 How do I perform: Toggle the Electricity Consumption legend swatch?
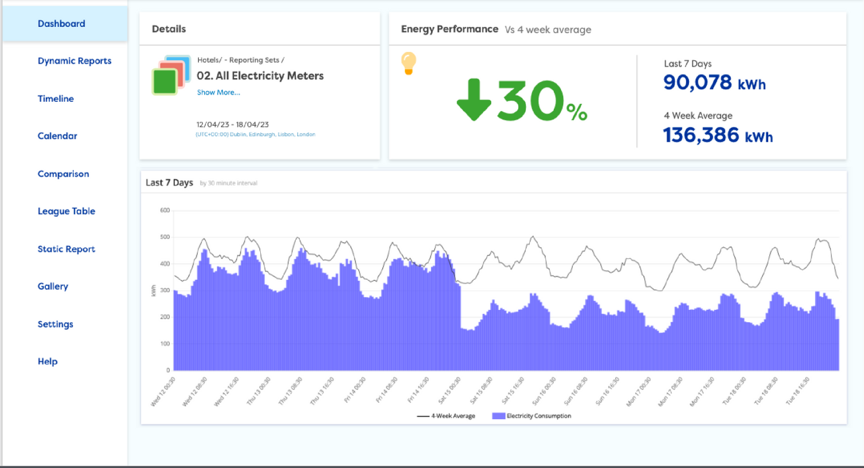pyautogui.click(x=498, y=416)
